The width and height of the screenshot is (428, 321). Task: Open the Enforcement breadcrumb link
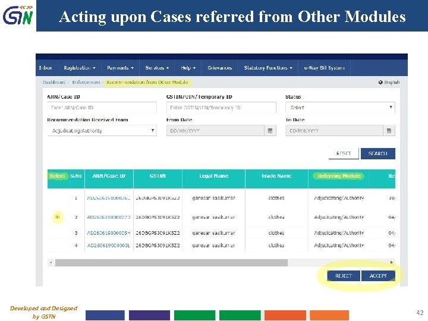coord(86,82)
